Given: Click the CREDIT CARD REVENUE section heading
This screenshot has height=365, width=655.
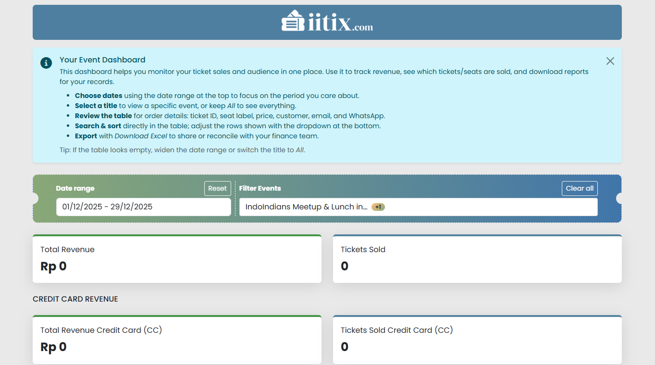Looking at the screenshot, I should pyautogui.click(x=75, y=299).
